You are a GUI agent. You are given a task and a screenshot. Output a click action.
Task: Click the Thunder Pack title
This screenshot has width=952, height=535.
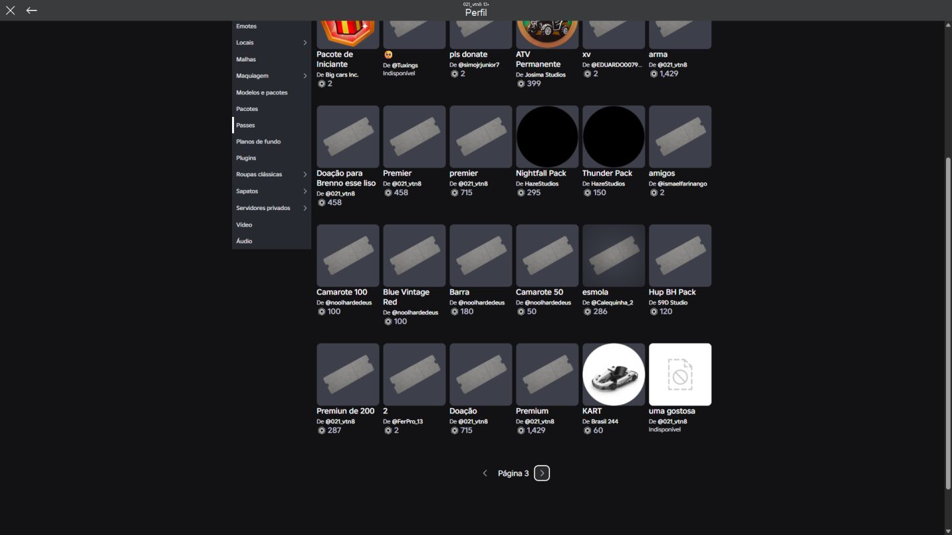tap(608, 173)
